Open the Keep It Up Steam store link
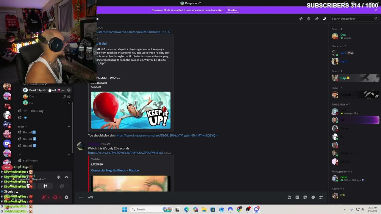The image size is (381, 214). [133, 32]
